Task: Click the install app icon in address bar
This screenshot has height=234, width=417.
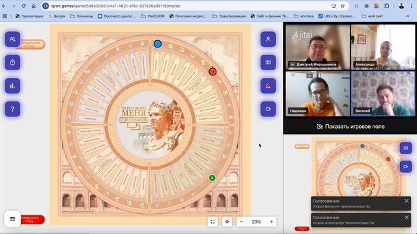Action: (334, 6)
